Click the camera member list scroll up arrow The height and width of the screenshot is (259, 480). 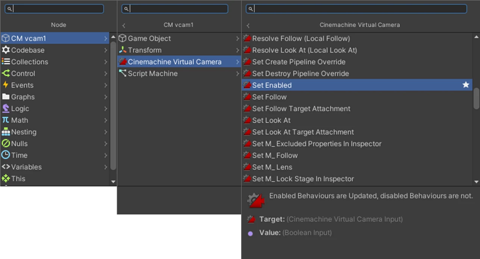[476, 36]
